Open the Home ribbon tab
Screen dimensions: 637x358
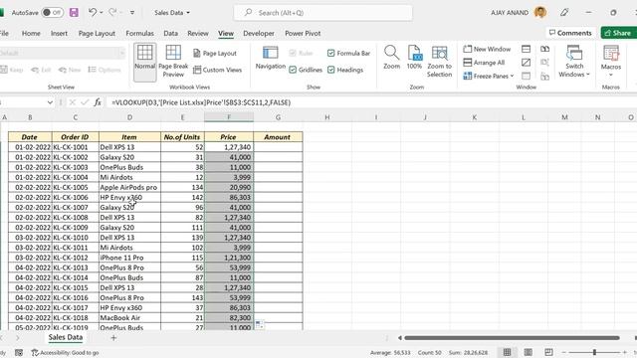point(31,33)
